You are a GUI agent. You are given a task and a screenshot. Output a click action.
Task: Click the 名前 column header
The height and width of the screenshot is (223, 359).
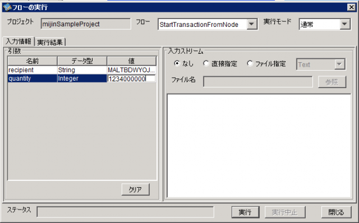coord(33,61)
